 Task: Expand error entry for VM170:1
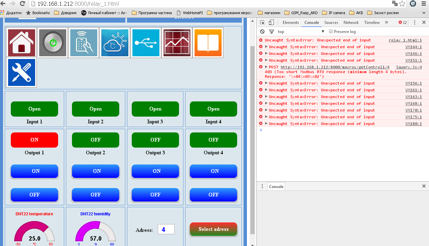266,110
